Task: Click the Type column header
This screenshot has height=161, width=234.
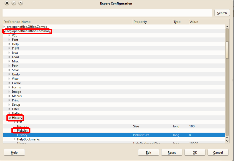Action: [x=181, y=22]
